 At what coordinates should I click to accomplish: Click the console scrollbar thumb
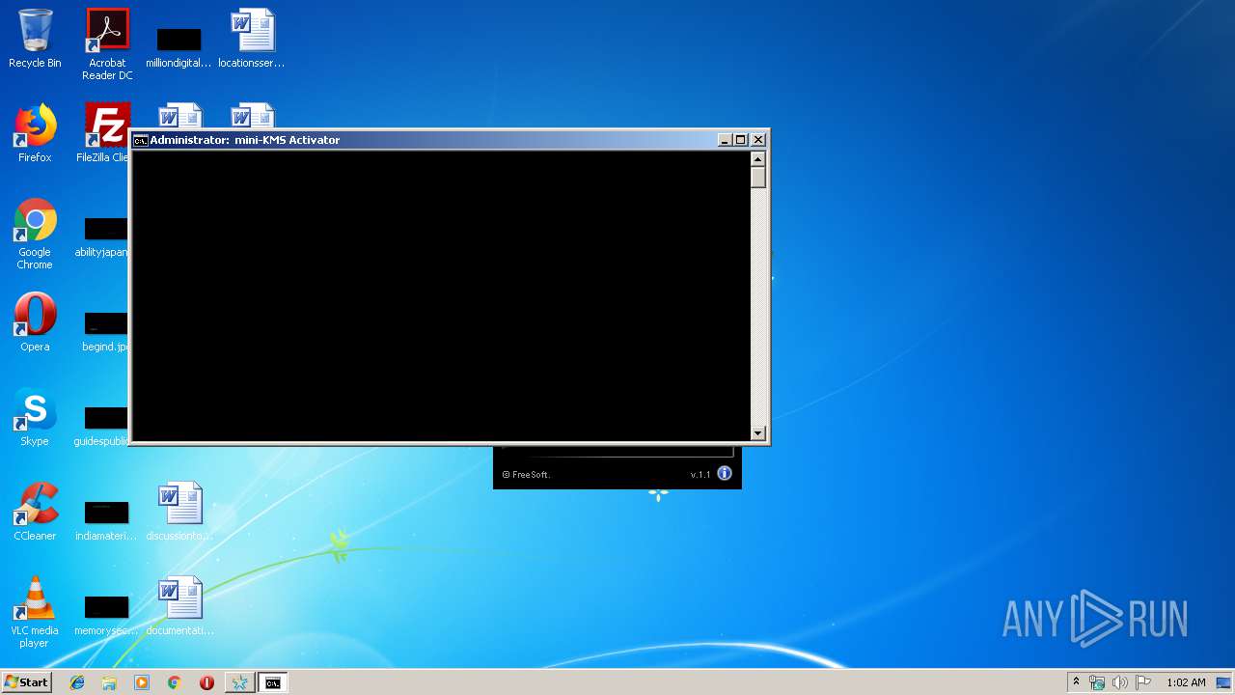click(x=758, y=178)
